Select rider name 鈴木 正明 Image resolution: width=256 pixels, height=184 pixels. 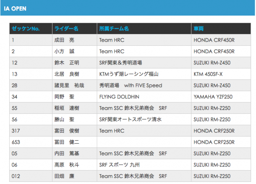click(x=67, y=63)
